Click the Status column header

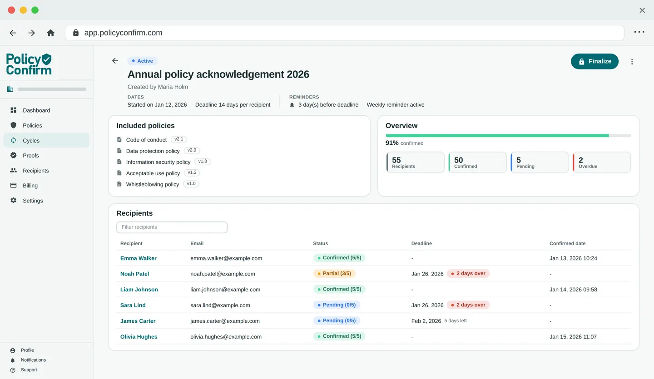320,243
